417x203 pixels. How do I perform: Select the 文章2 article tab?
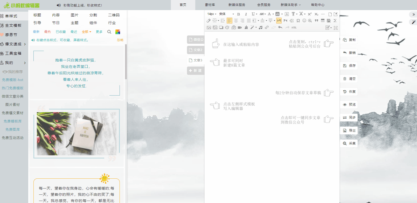[x=196, y=50]
